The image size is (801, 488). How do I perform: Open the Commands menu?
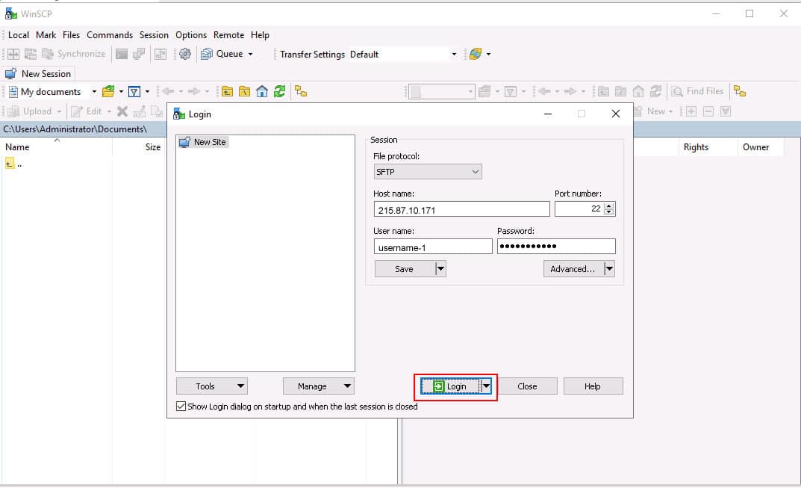coord(110,35)
